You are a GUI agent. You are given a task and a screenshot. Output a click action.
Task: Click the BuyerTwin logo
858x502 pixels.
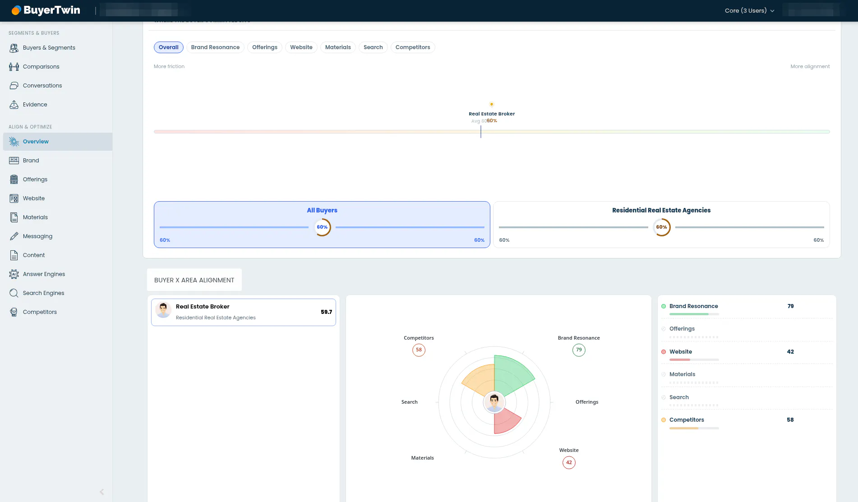coord(46,10)
